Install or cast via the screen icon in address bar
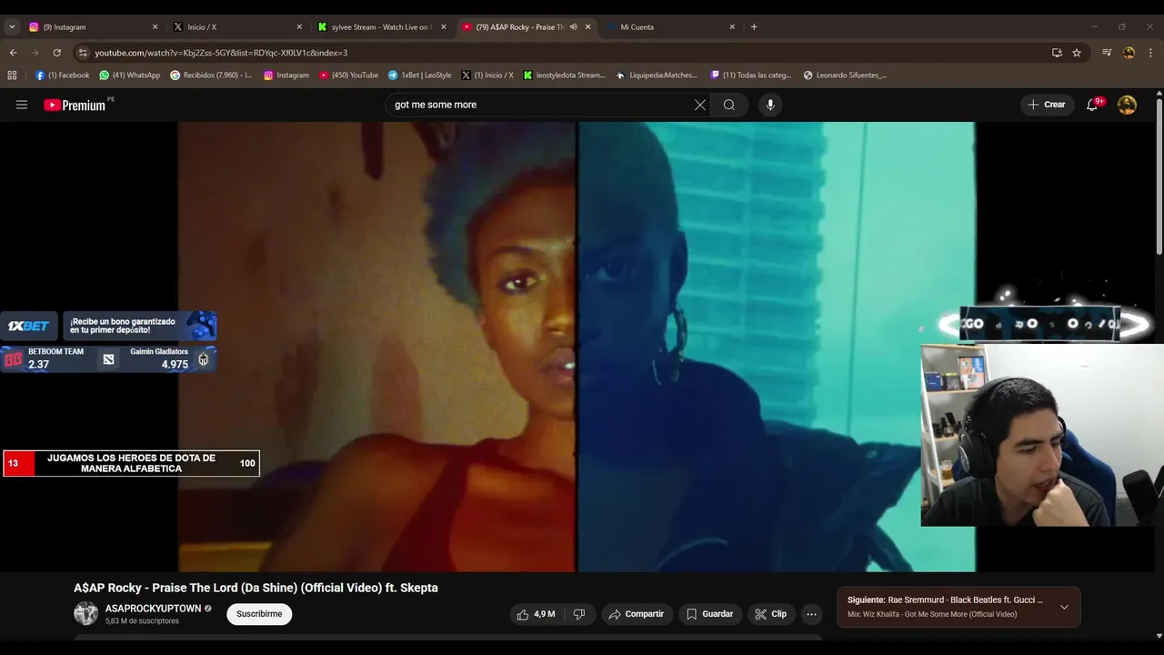Screen dimensions: 1164x655 point(1057,53)
